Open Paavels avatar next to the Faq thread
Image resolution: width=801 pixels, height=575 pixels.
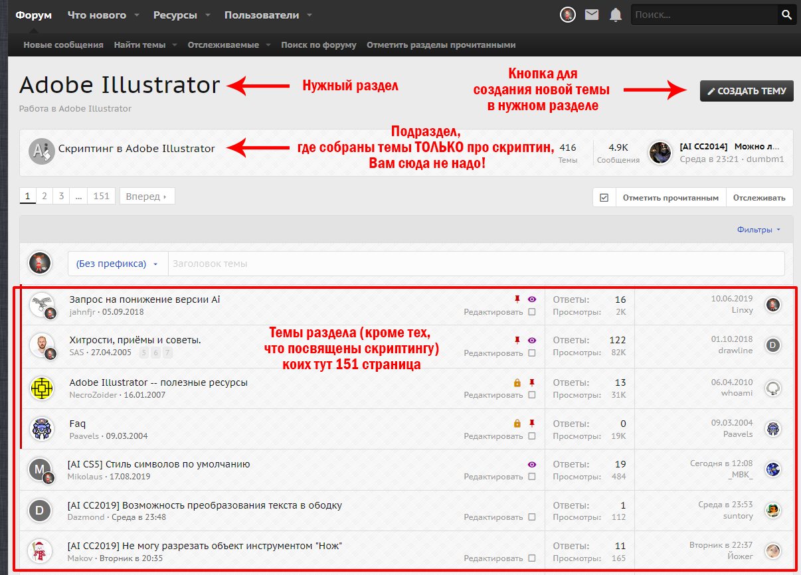42,429
